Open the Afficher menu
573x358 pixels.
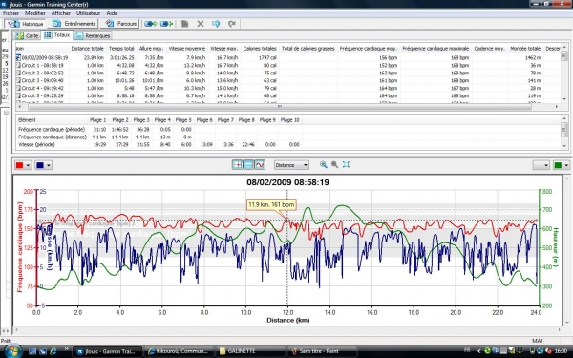click(61, 13)
